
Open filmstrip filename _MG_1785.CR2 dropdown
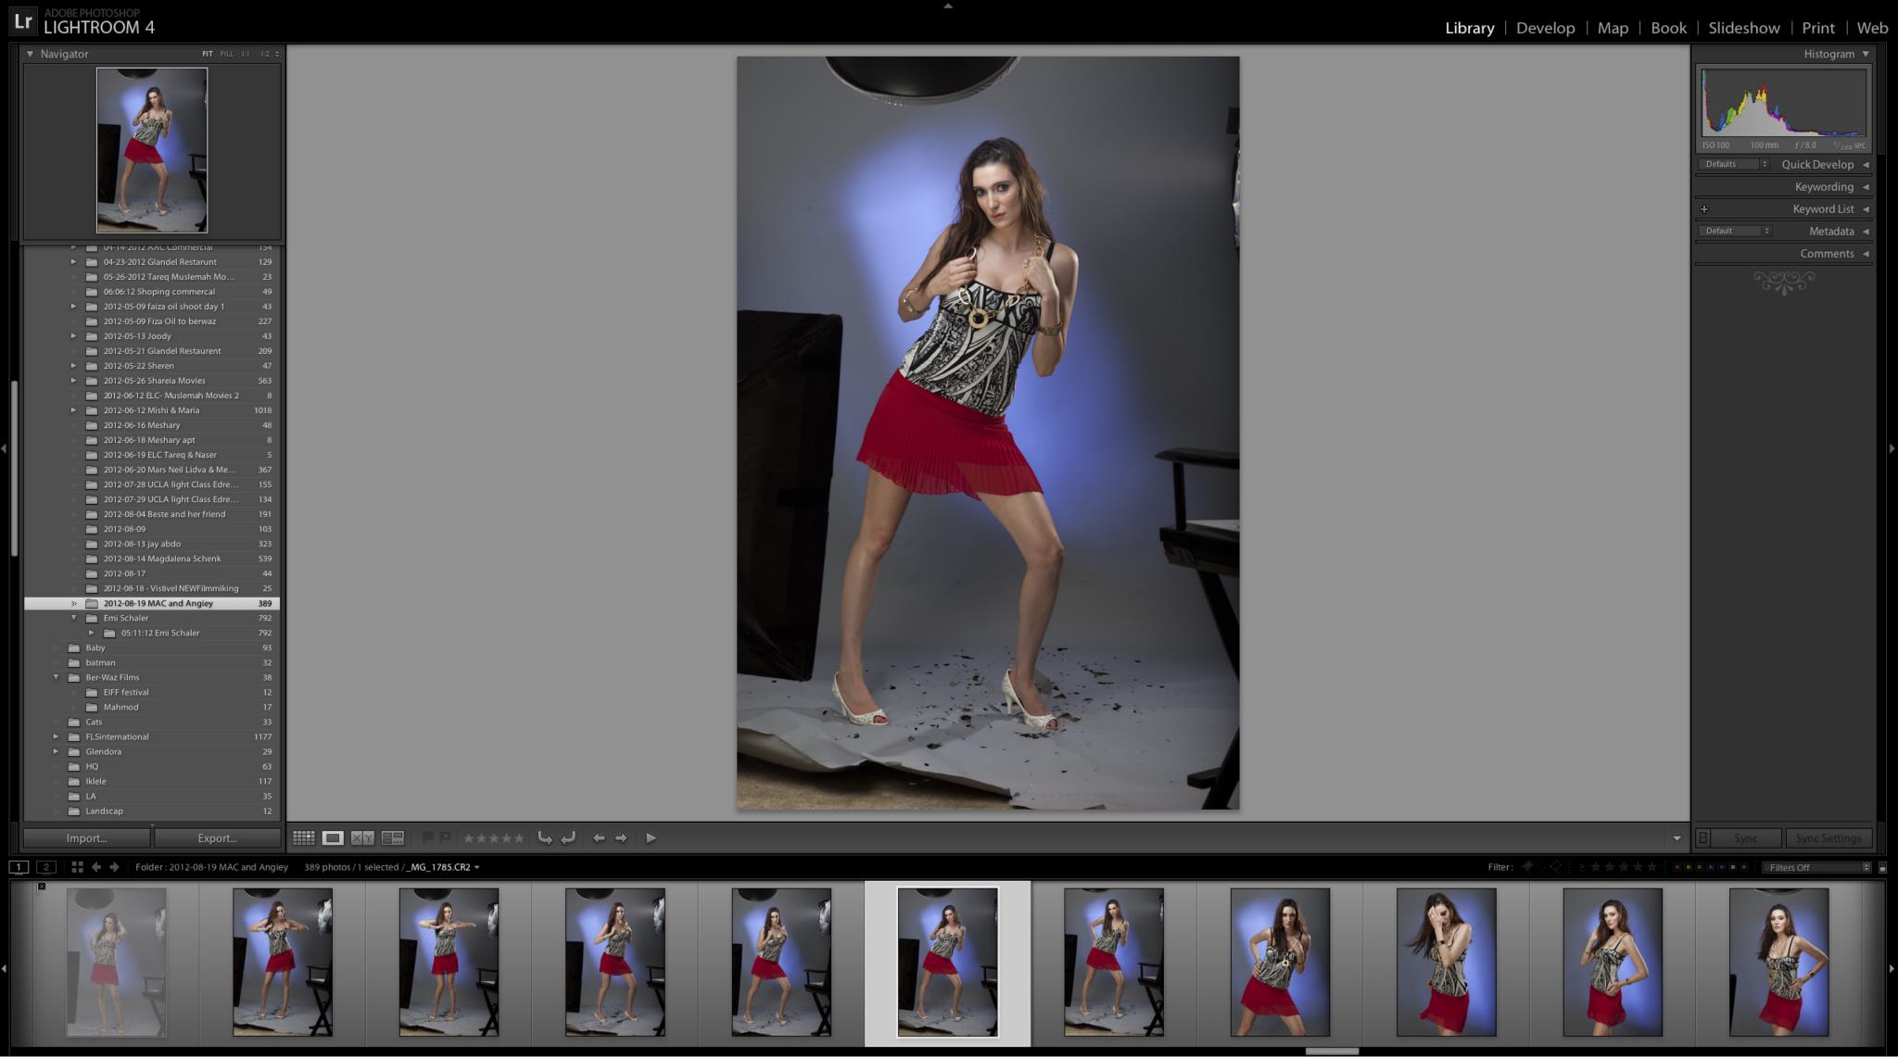click(443, 867)
